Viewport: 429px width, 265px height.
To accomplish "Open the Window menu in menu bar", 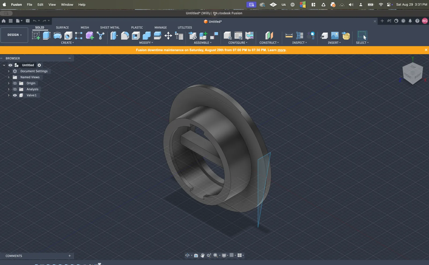I will [x=67, y=5].
